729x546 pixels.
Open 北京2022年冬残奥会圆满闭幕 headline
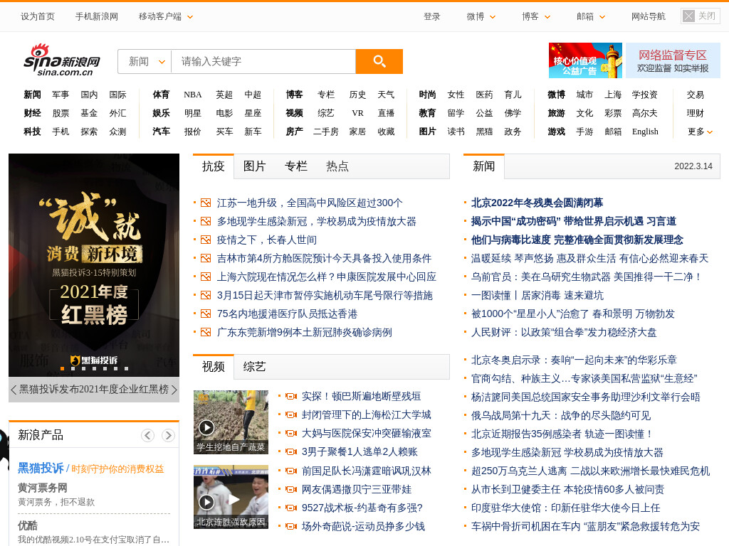537,203
